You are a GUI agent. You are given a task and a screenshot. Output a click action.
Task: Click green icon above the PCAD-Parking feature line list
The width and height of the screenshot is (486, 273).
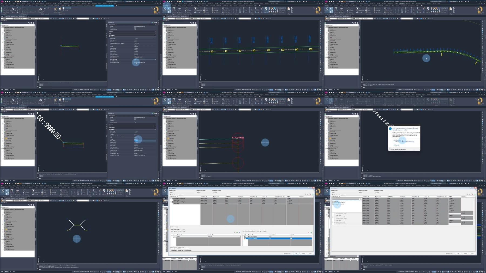311,232
